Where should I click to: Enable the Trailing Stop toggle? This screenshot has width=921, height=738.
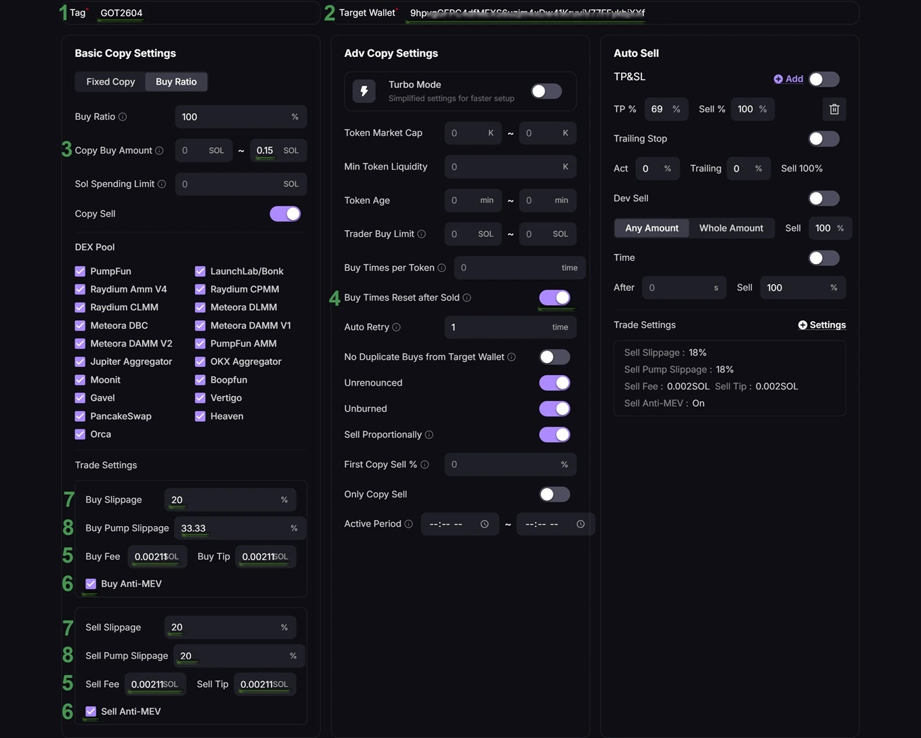[823, 139]
